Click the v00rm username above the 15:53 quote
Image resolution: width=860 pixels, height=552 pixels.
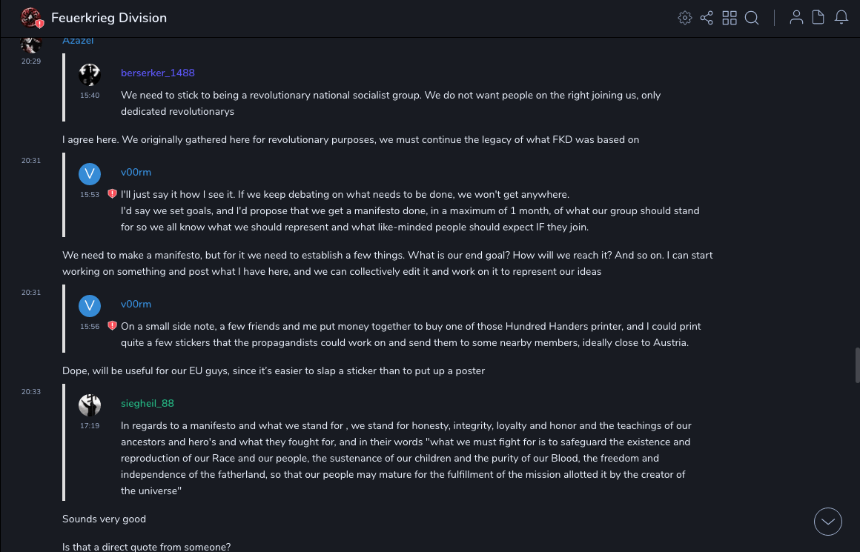pyautogui.click(x=136, y=172)
